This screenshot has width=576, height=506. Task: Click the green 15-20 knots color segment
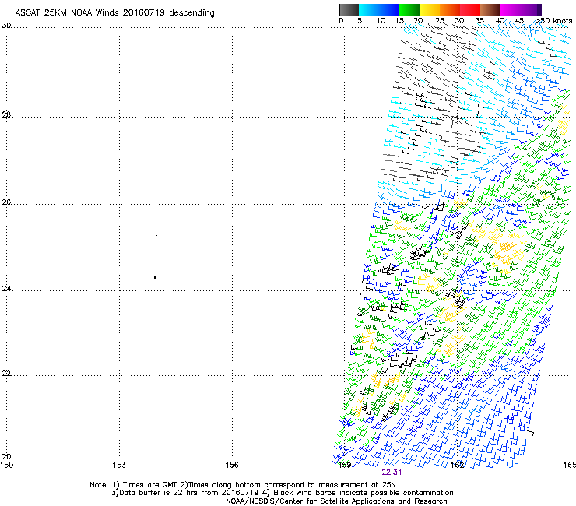coord(409,9)
